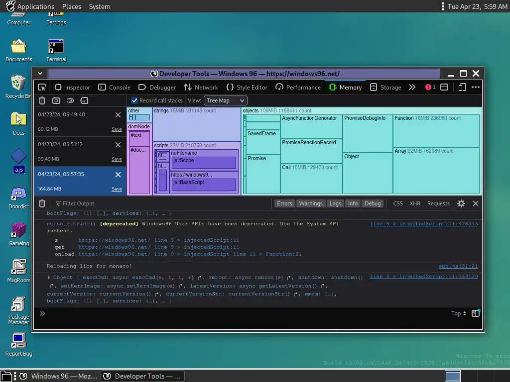510x382 pixels.
Task: Open the Documents desktop folder
Action: pos(18,51)
